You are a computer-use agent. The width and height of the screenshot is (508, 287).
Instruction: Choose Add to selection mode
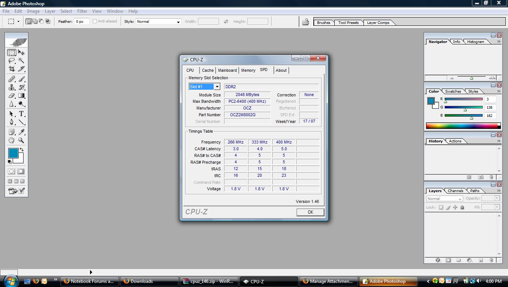[35, 21]
